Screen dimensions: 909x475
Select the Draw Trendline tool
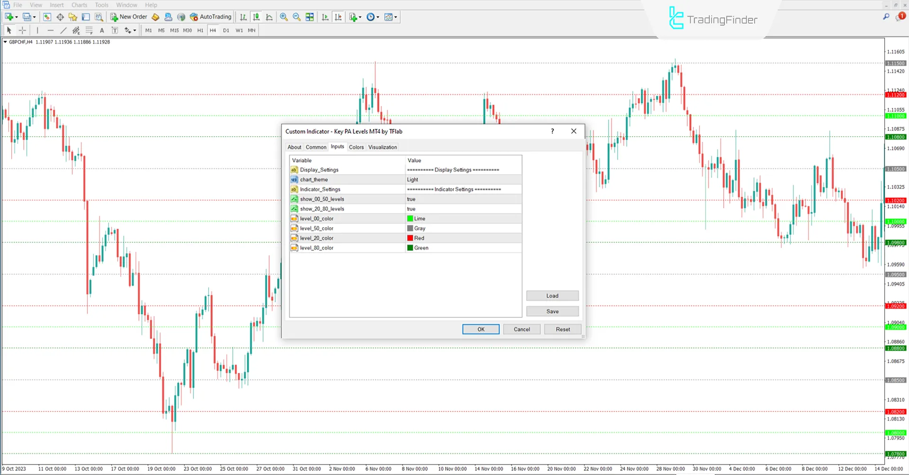[x=63, y=30]
